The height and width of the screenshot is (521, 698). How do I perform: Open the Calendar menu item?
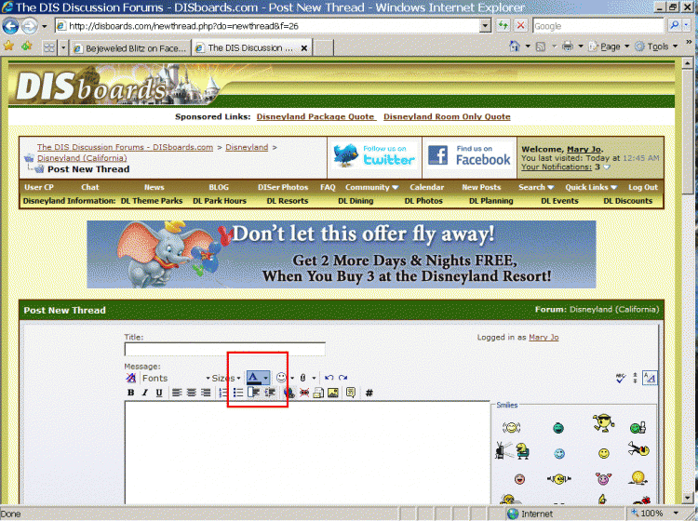pos(426,187)
